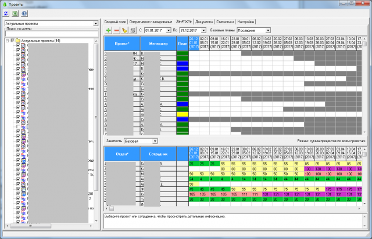This screenshot has width=372, height=239.
Task: Add a row with the green plus icon
Action: click(x=109, y=30)
